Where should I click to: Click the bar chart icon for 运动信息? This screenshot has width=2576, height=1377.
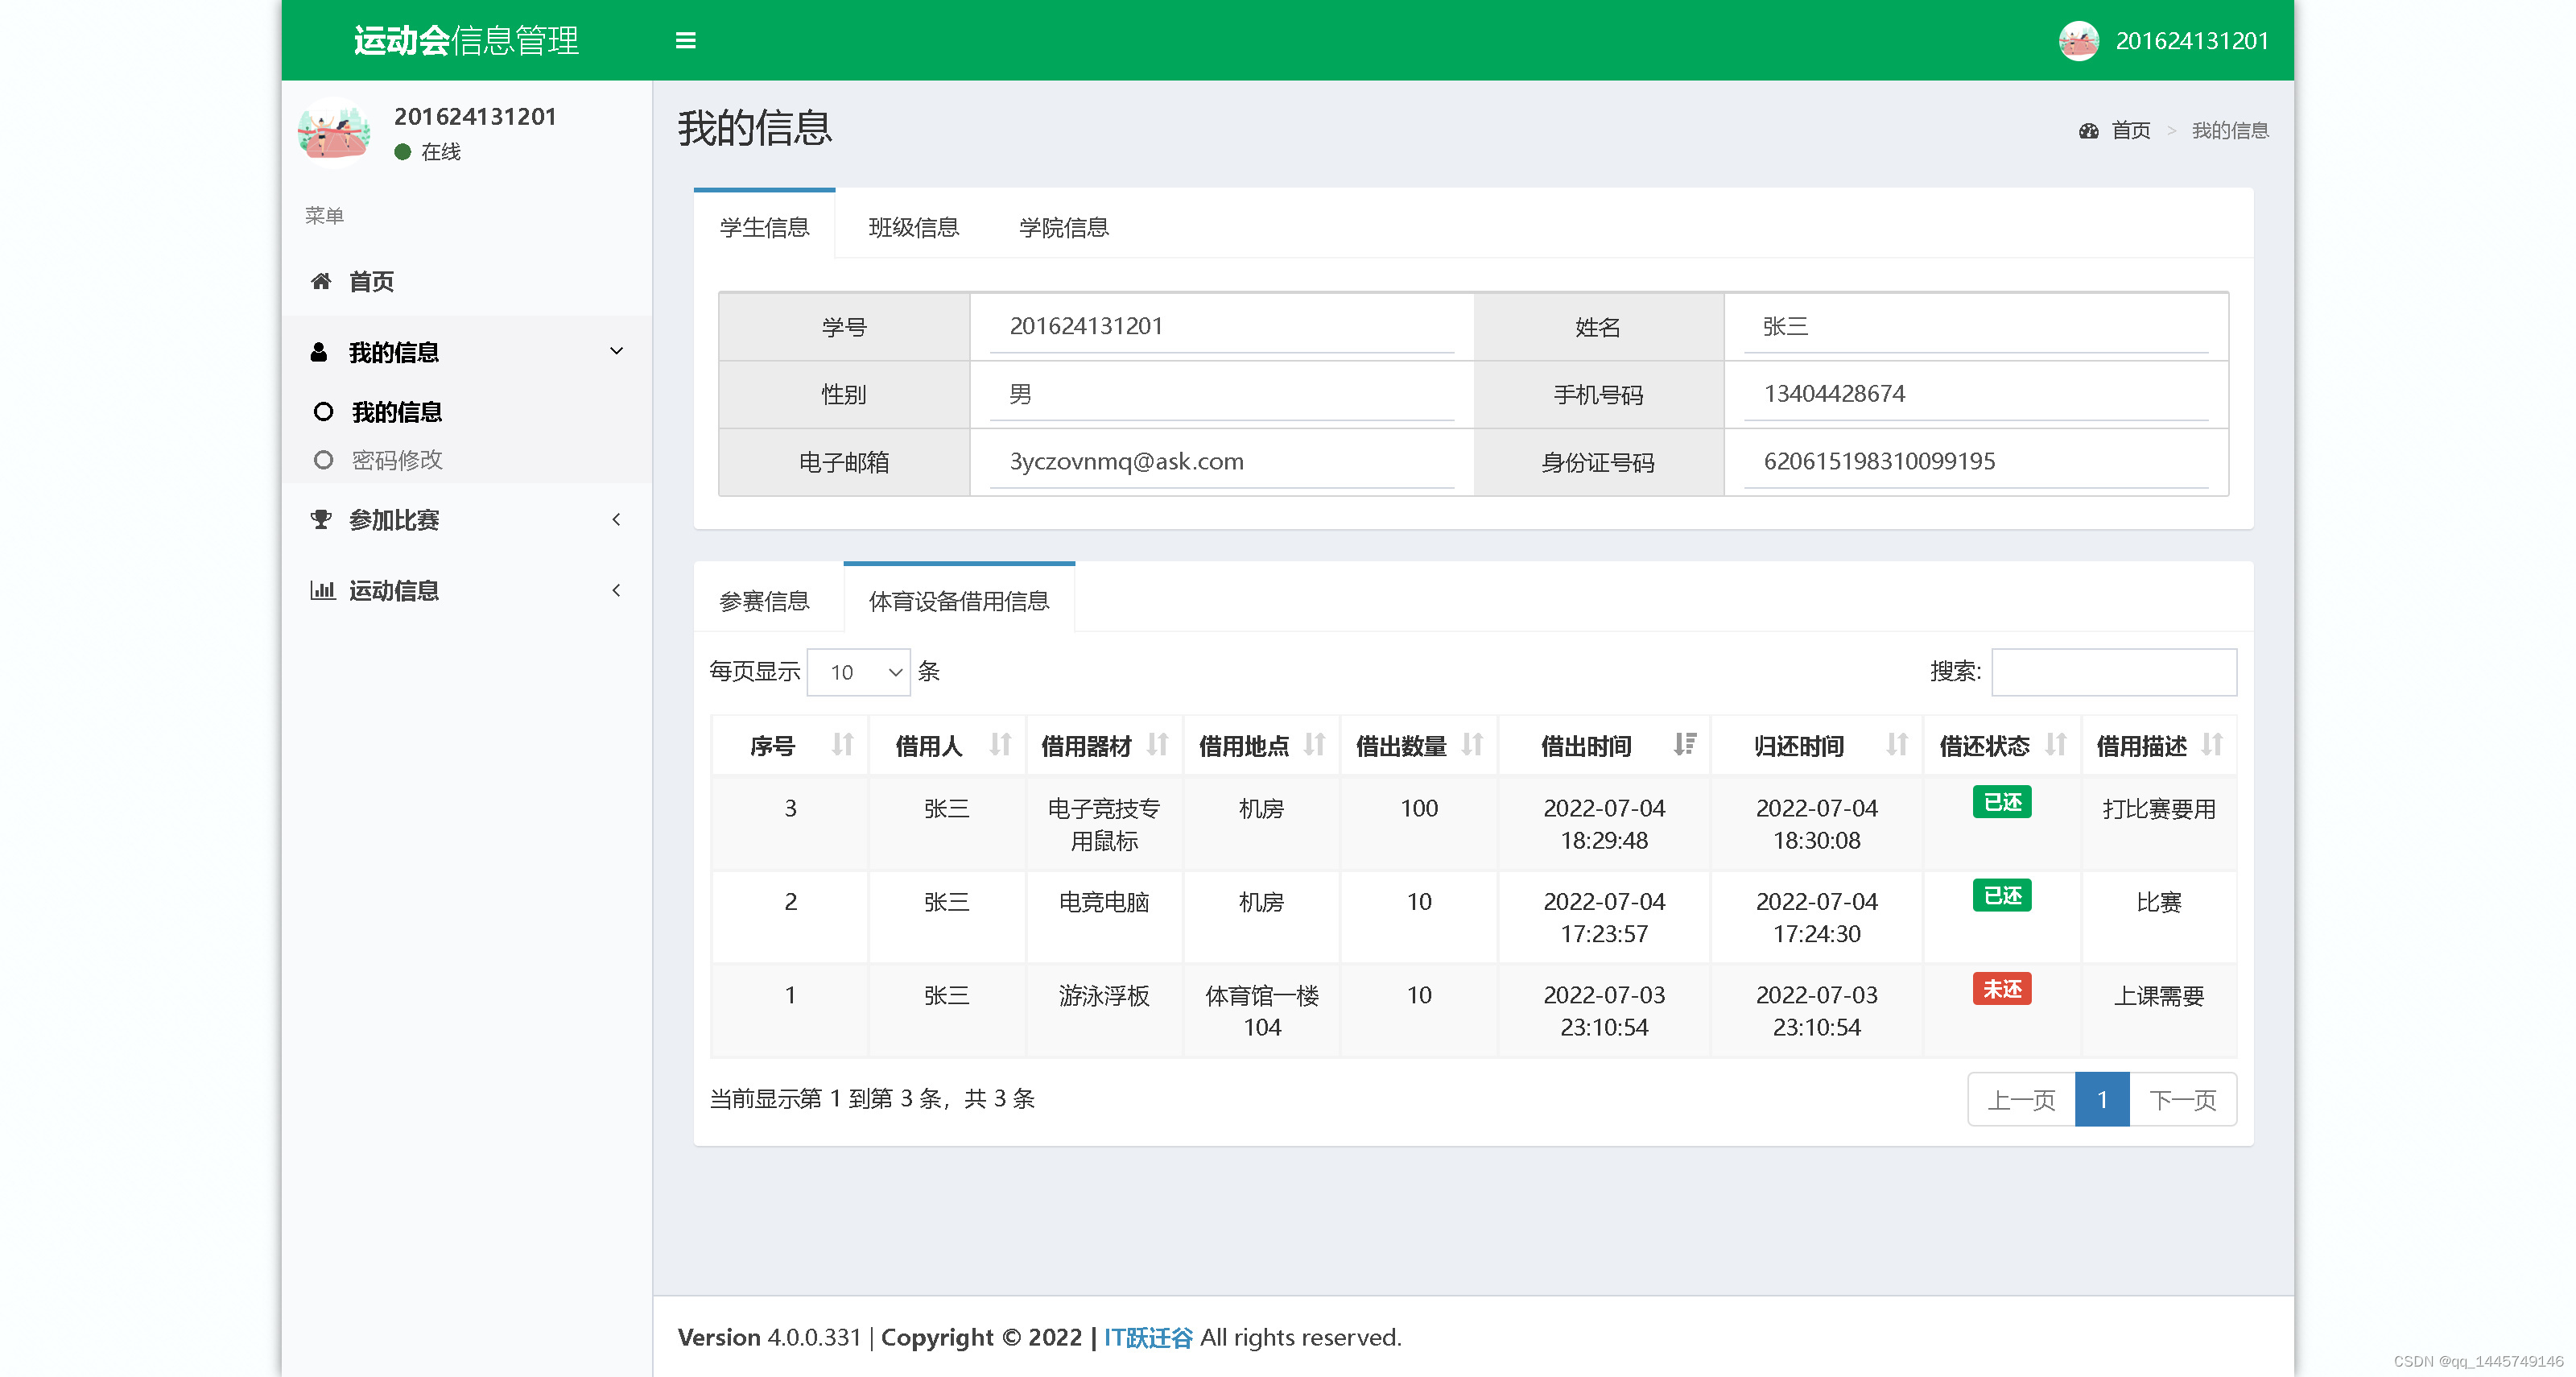click(x=322, y=590)
